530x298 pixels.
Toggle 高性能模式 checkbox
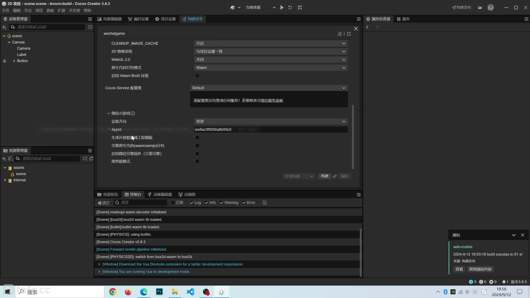coord(197,161)
